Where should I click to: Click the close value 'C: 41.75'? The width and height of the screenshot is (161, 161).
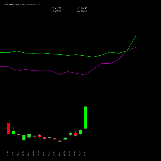click(x=56, y=8)
